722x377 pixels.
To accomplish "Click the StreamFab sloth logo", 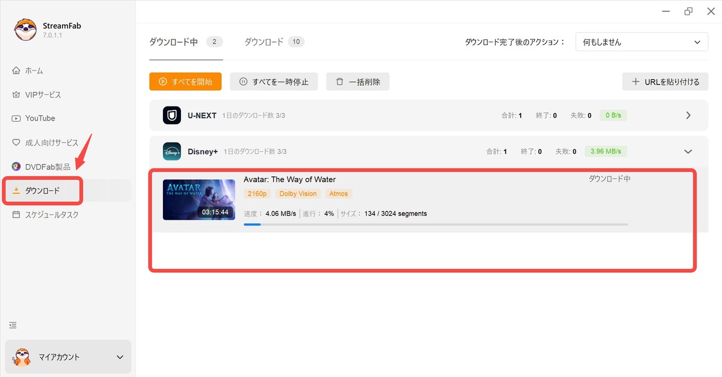I will coord(25,30).
